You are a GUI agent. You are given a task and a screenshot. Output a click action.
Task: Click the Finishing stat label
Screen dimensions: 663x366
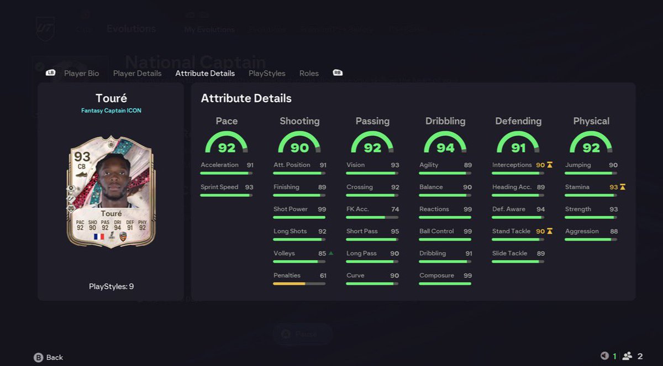[x=286, y=187]
